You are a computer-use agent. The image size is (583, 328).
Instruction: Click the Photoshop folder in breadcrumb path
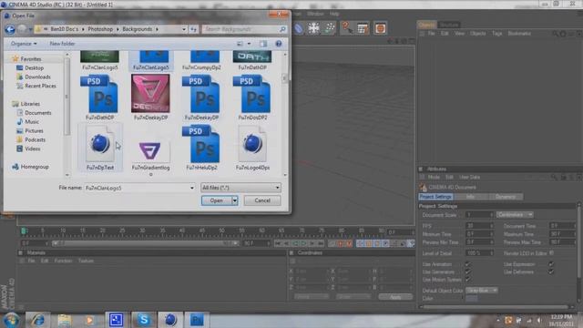[100, 29]
